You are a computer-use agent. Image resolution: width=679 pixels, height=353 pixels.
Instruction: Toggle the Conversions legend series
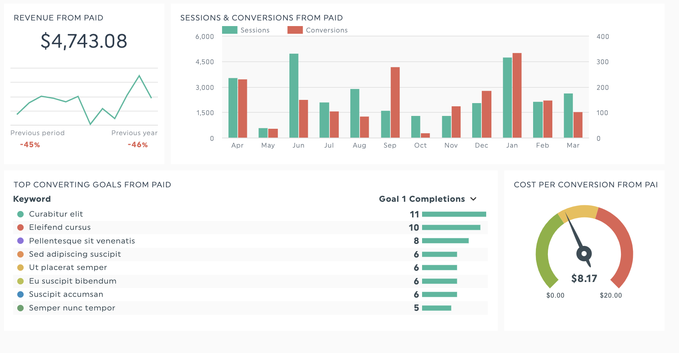(x=317, y=30)
